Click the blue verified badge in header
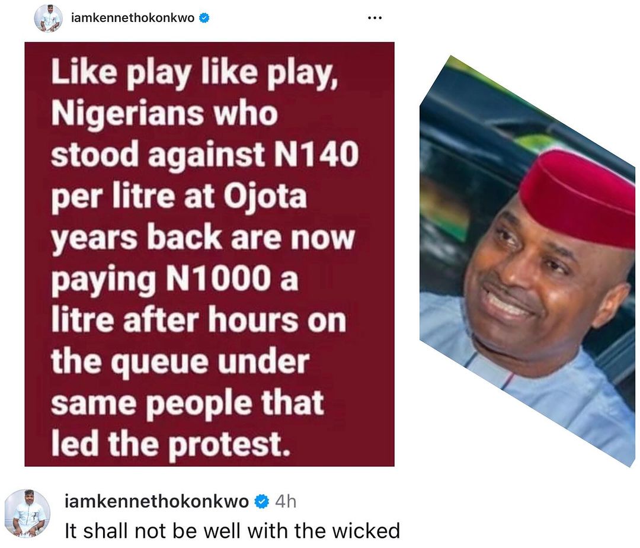The width and height of the screenshot is (640, 548). pos(204,18)
